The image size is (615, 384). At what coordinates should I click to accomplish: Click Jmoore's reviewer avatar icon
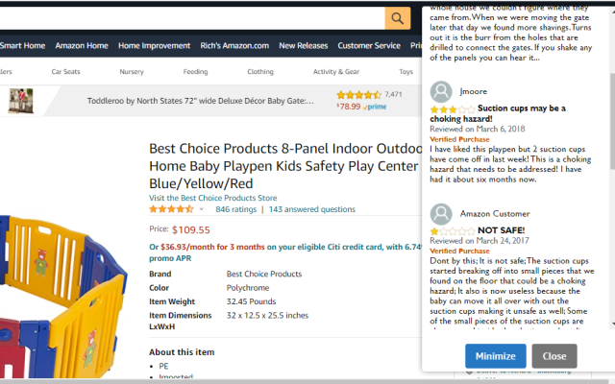441,91
